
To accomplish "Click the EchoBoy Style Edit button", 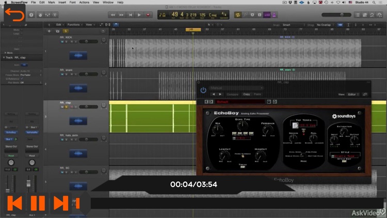I will click(344, 161).
